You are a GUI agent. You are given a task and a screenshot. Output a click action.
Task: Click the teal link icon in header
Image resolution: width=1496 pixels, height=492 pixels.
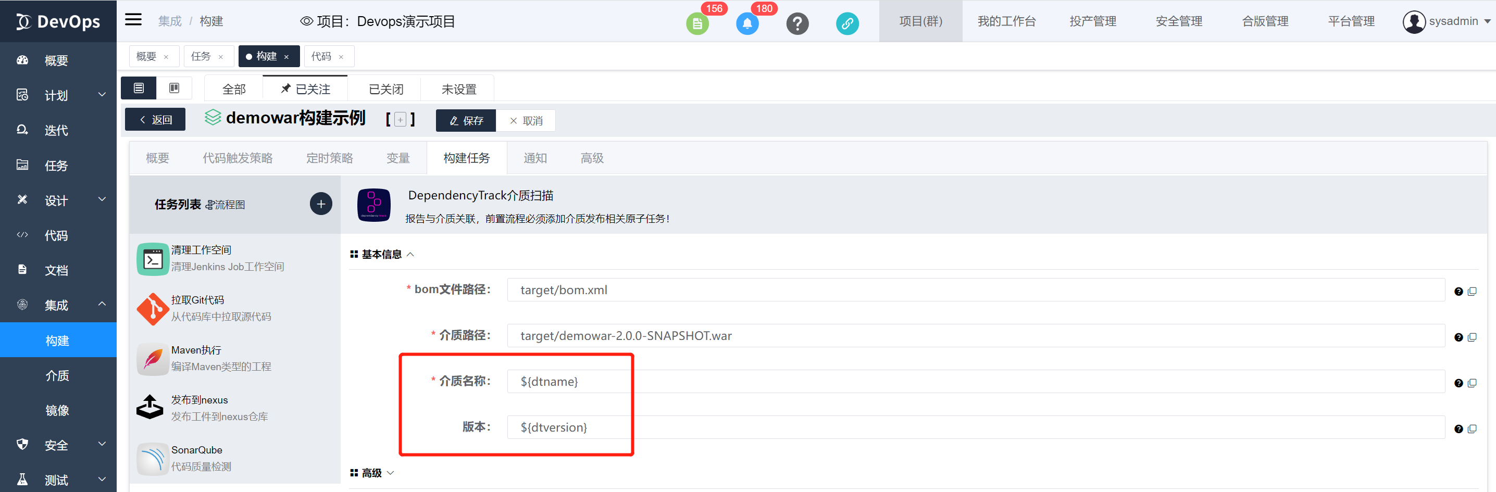[847, 23]
